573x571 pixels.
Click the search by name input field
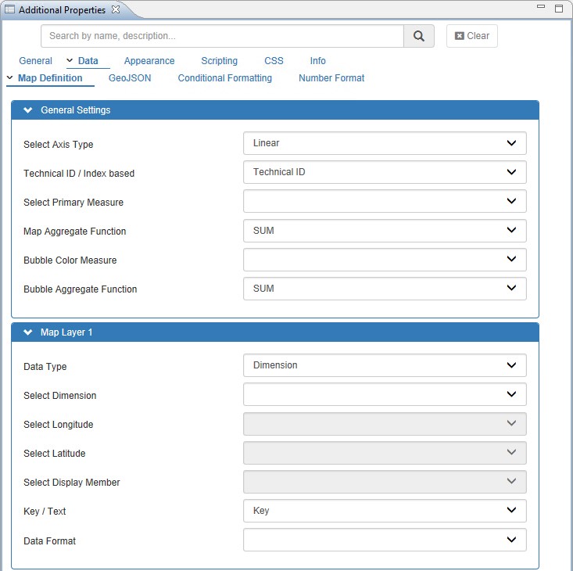point(222,36)
